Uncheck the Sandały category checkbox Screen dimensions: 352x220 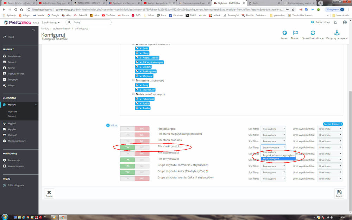(137, 67)
